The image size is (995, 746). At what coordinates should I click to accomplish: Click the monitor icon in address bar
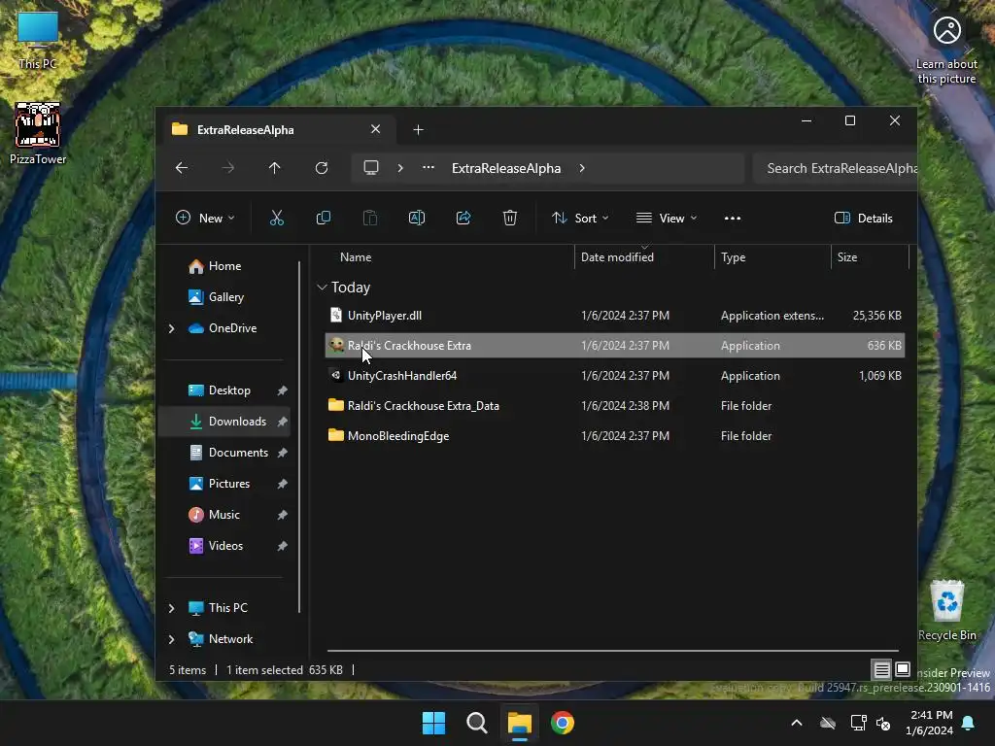371,168
